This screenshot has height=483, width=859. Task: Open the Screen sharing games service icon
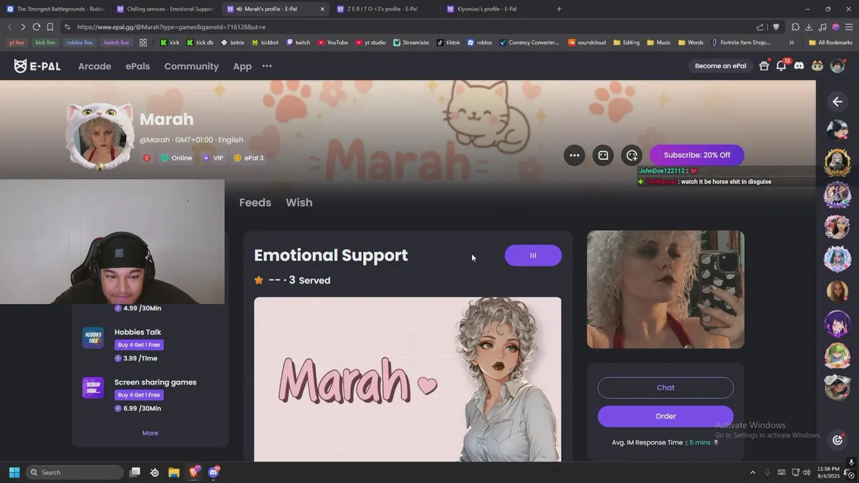point(93,388)
